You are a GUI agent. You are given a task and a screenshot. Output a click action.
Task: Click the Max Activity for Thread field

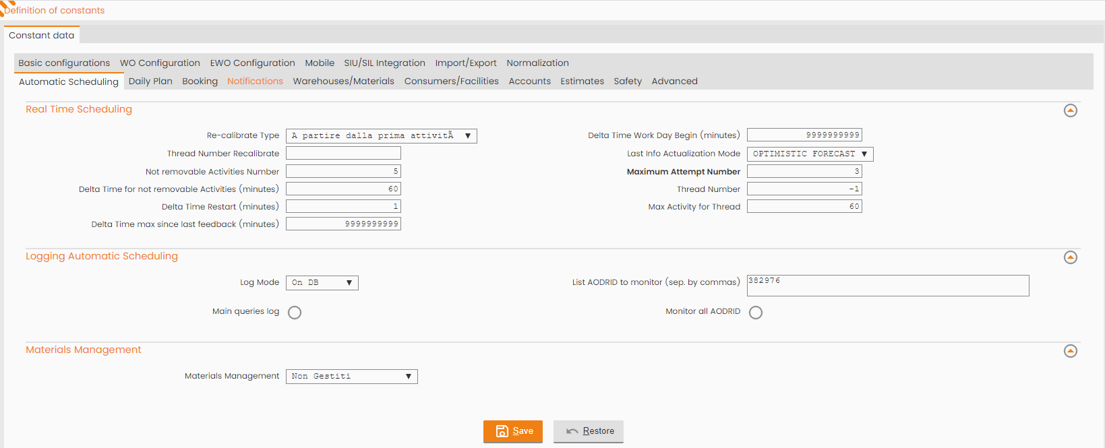point(804,207)
